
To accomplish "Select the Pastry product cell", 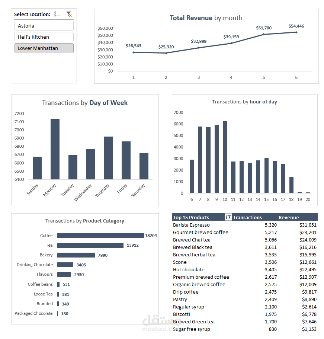I will pos(180,300).
